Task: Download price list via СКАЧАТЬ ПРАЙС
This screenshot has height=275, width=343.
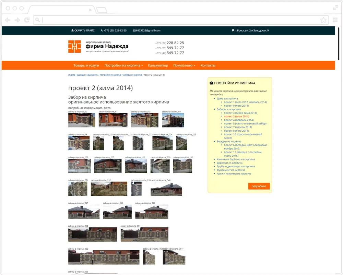Action: click(83, 31)
